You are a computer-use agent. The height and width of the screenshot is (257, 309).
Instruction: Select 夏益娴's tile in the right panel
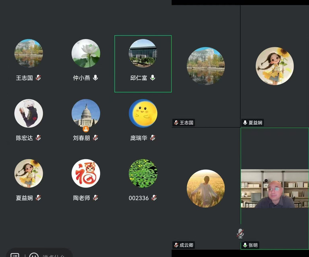(x=275, y=66)
